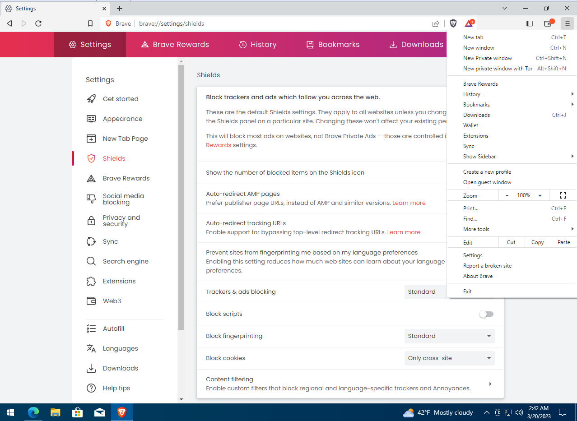Choose About Brave in the menu
577x421 pixels.
click(x=512, y=276)
